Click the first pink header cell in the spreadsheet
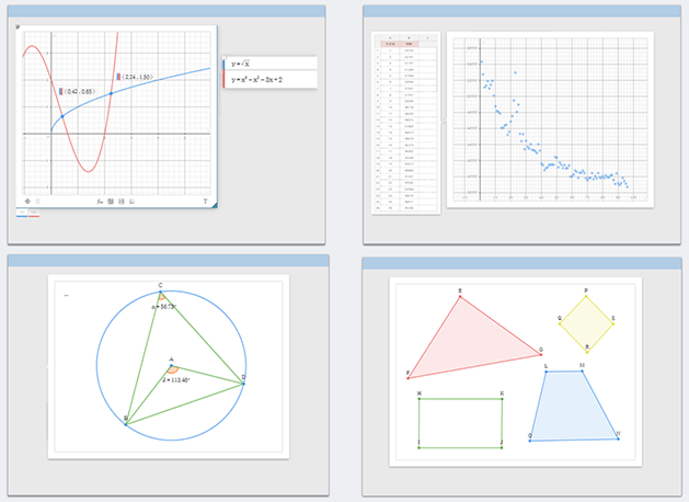 click(x=390, y=44)
